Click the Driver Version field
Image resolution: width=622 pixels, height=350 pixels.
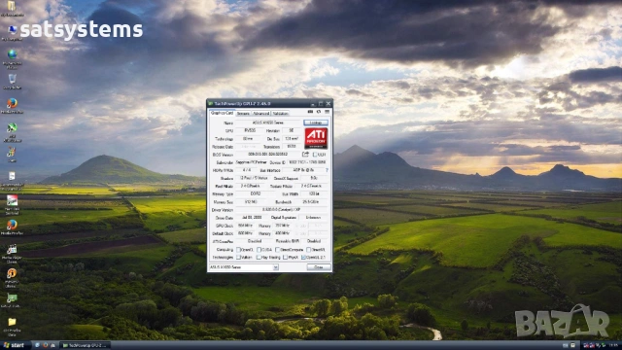coord(281,210)
